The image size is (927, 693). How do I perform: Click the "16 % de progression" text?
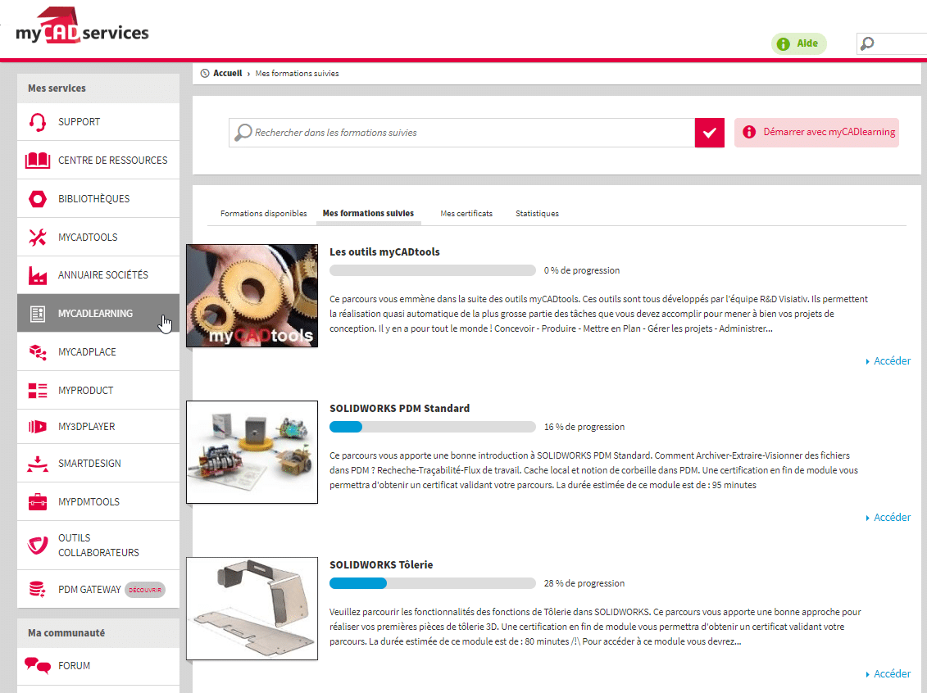click(x=584, y=427)
